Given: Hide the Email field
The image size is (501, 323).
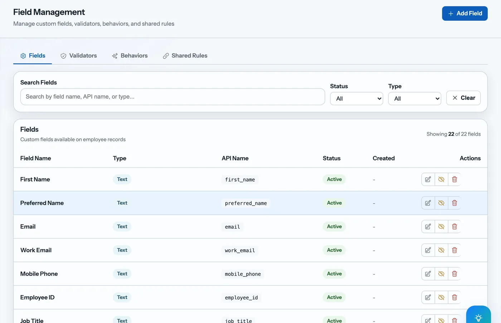Looking at the screenshot, I should (441, 227).
